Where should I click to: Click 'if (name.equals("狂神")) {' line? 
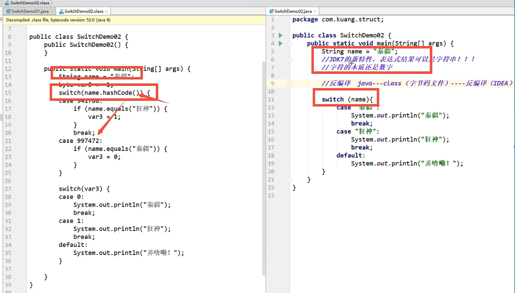[x=120, y=109]
